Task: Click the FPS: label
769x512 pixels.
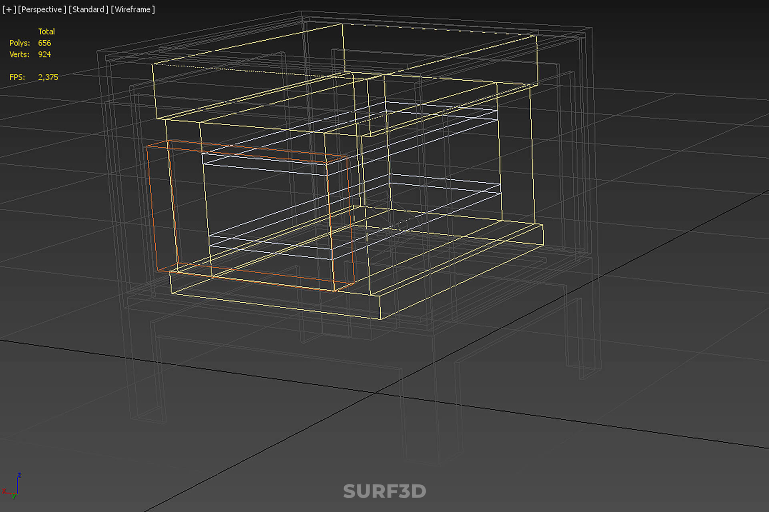Action: pos(17,77)
